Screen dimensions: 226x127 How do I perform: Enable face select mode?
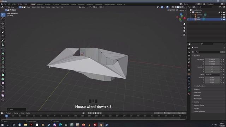click(x=24, y=7)
